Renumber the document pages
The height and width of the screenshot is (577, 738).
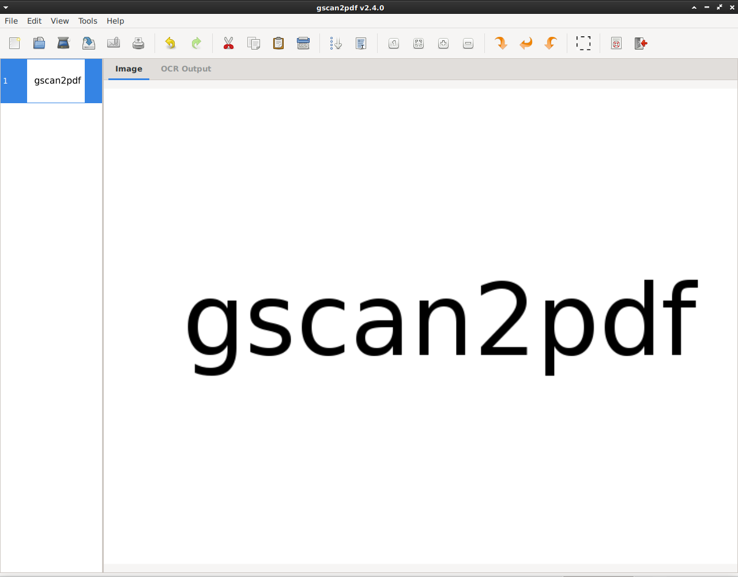tap(335, 43)
